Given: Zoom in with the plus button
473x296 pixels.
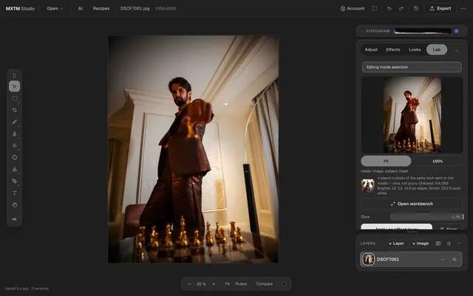Looking at the screenshot, I should 214,284.
